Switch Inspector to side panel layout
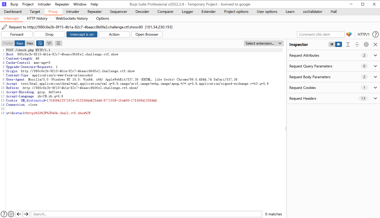This screenshot has height=218, width=380. [339, 44]
